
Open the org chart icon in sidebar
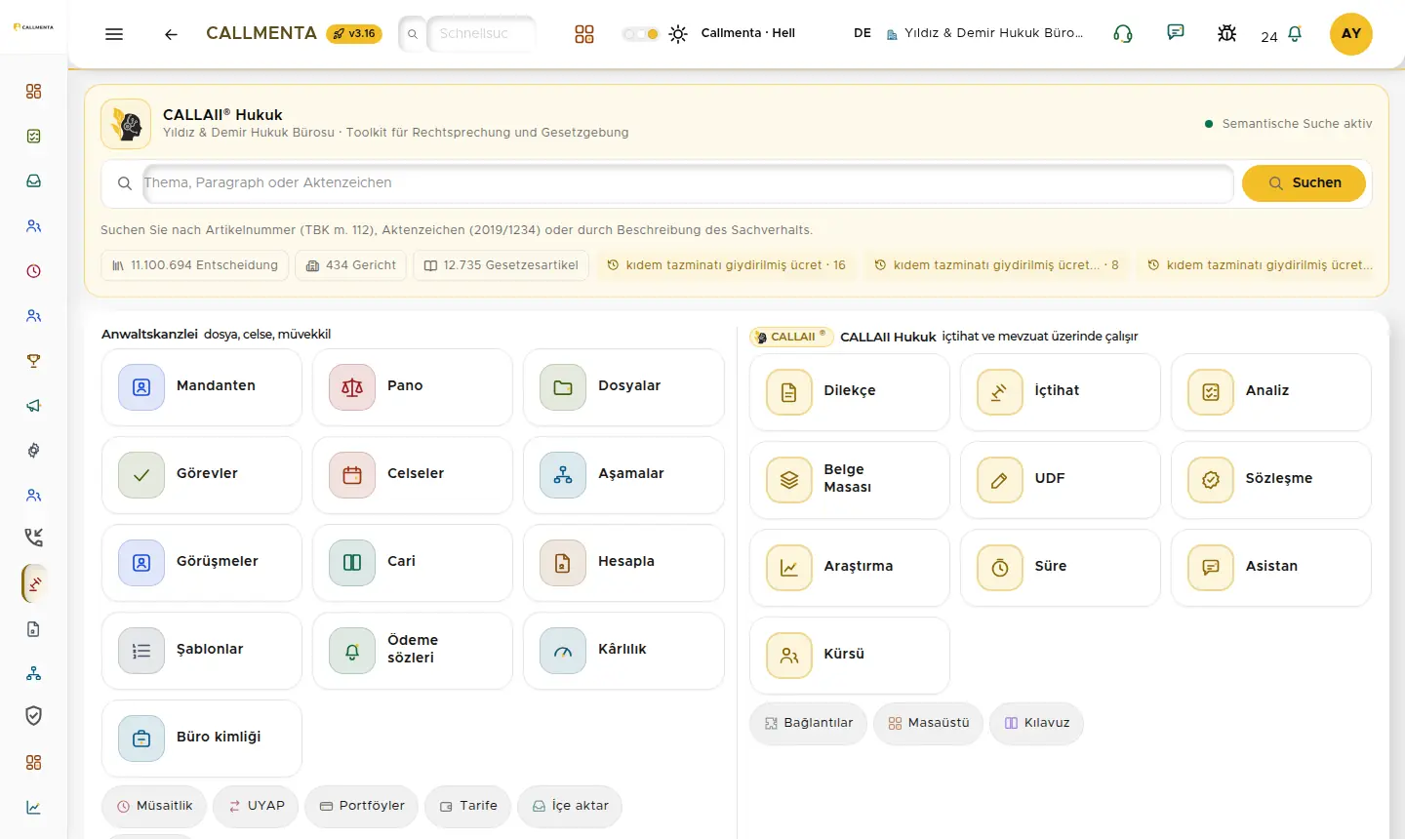point(34,674)
